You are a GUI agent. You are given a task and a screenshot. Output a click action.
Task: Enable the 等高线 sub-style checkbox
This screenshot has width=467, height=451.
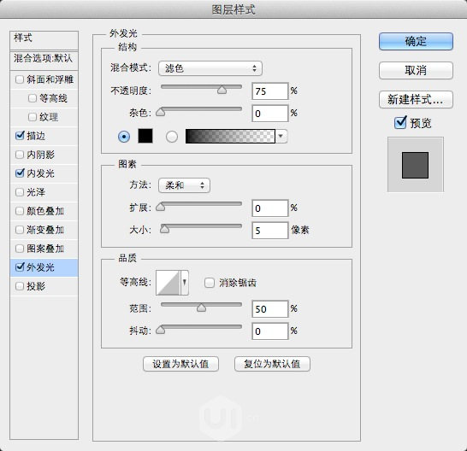pyautogui.click(x=33, y=98)
